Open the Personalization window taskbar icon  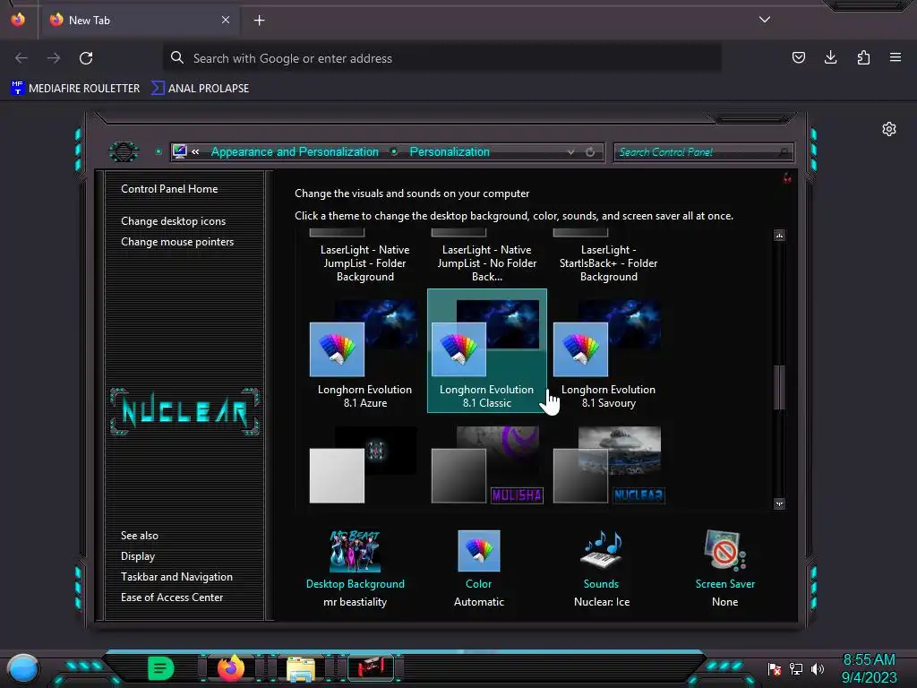[371, 667]
